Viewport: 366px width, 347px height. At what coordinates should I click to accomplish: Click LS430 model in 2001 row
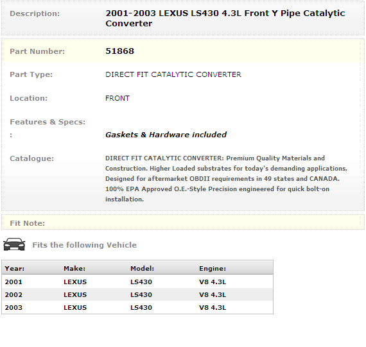(x=141, y=282)
